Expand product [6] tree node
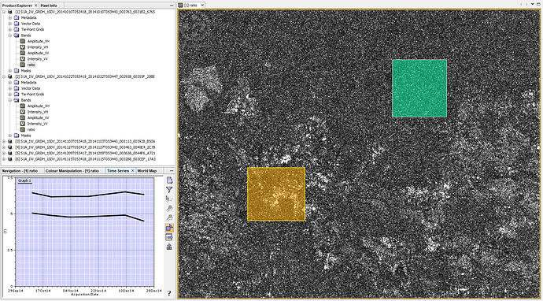This screenshot has height=301, width=543. click(x=4, y=159)
